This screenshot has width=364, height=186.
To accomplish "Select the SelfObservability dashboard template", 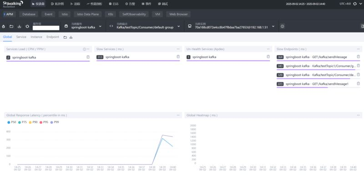I will (134, 15).
